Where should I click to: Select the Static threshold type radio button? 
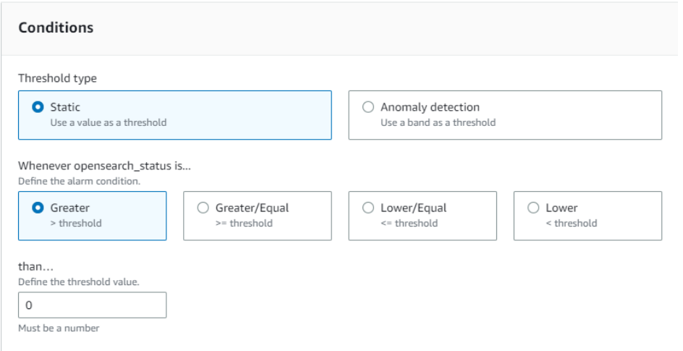click(38, 107)
